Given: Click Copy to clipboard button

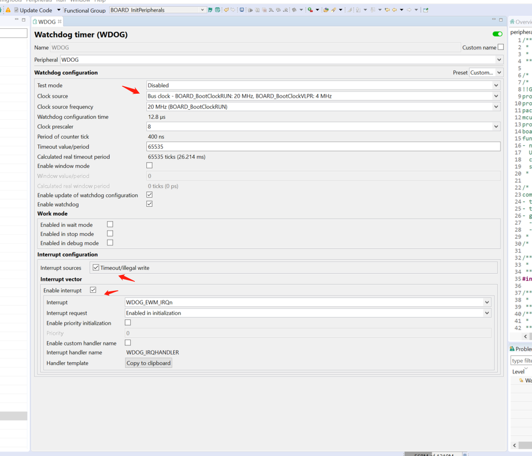Looking at the screenshot, I should click(x=149, y=363).
